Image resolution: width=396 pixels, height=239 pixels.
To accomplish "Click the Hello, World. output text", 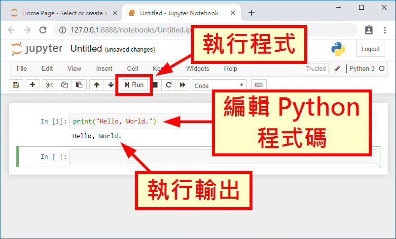I will click(x=97, y=136).
